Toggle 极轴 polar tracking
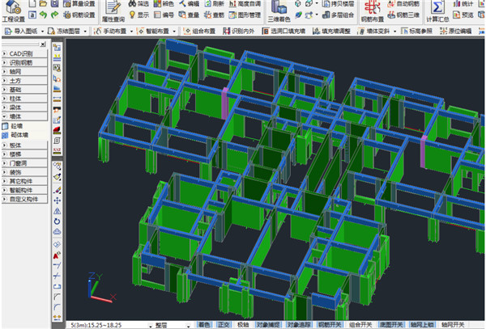 (x=243, y=325)
